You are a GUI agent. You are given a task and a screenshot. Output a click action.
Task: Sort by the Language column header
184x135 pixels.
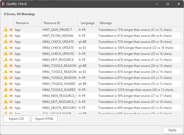(x=88, y=23)
